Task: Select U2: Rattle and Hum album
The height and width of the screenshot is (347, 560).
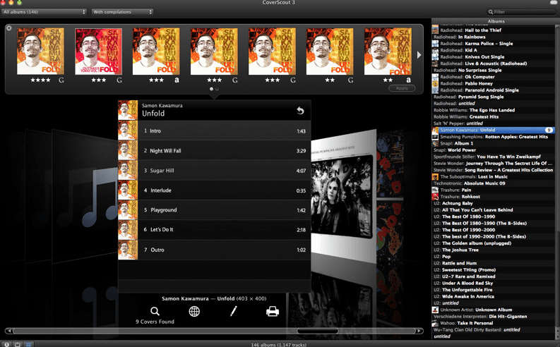Action: pyautogui.click(x=493, y=263)
